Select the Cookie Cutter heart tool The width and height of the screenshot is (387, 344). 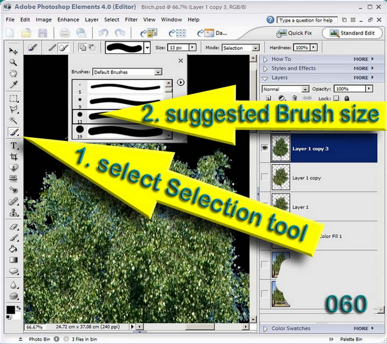click(x=13, y=168)
